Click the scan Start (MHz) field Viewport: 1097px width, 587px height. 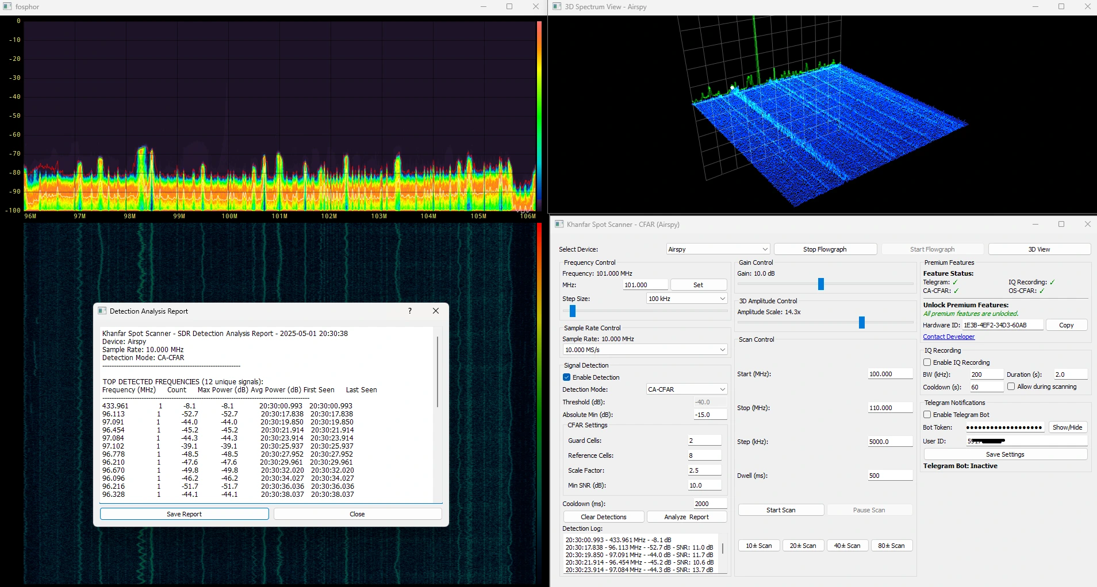click(890, 374)
